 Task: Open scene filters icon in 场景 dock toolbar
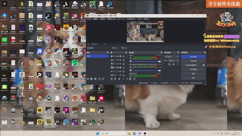95,79
